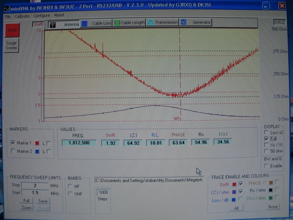Viewport: 293px width, 220px height.
Task: Click the Save sweep limits button
Action: (x=43, y=201)
